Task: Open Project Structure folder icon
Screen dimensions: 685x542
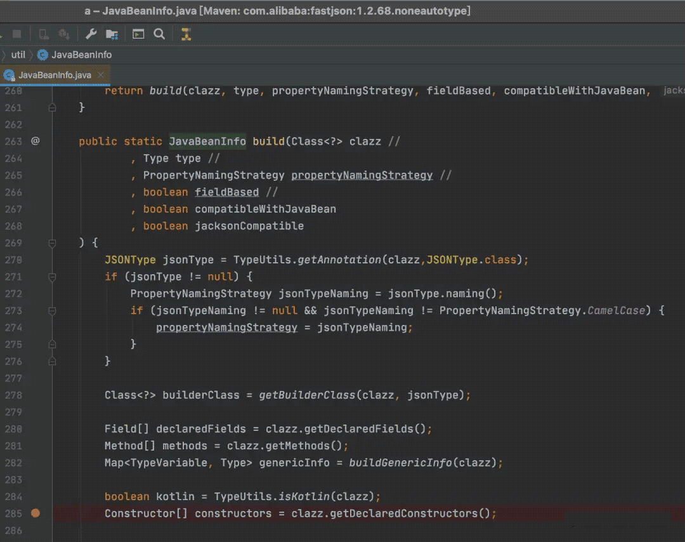Action: [112, 34]
